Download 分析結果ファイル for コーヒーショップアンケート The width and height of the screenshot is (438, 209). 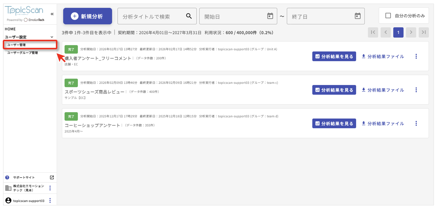point(383,123)
